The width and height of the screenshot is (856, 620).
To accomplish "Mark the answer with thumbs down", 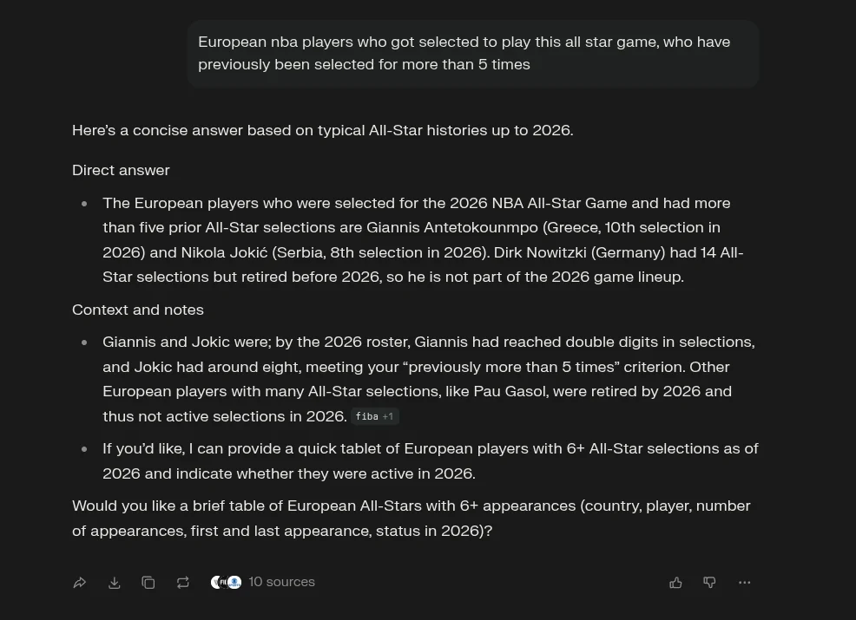I will click(709, 583).
